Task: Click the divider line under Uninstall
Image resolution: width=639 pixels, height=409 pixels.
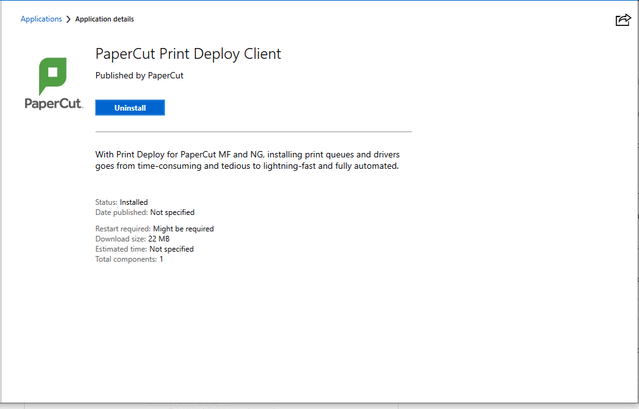Action: (x=253, y=131)
